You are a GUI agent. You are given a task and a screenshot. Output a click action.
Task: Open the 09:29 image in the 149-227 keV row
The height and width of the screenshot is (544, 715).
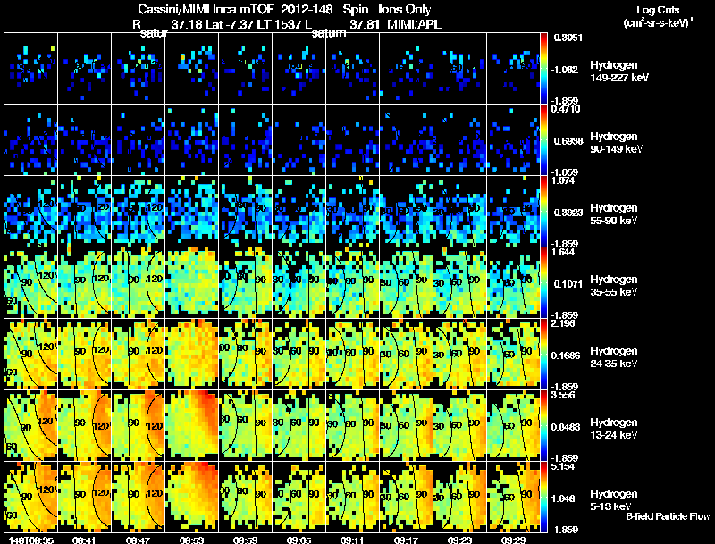pyautogui.click(x=513, y=69)
